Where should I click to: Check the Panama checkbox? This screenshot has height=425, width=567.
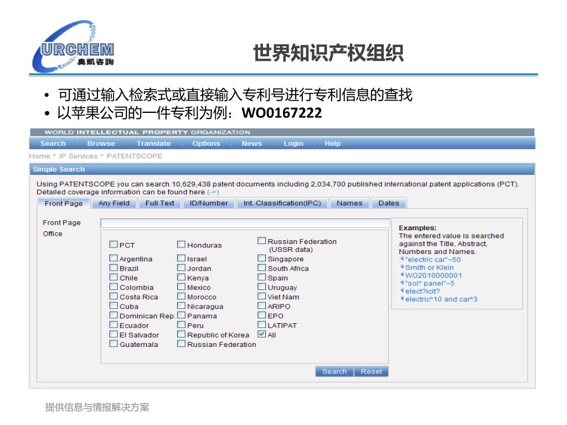click(181, 315)
